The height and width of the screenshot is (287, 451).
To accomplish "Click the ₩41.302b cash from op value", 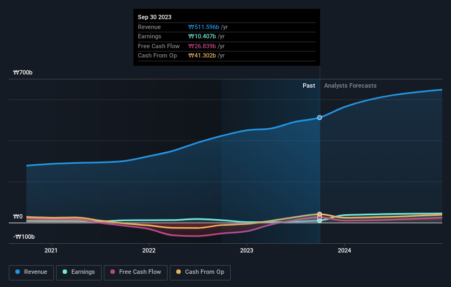I will [x=202, y=56].
